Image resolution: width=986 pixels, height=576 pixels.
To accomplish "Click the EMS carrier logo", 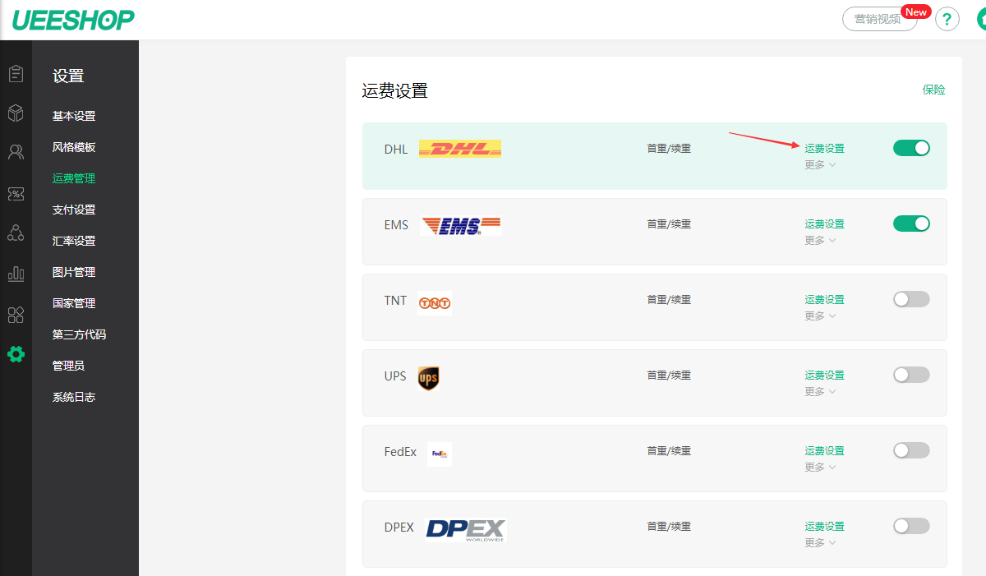I will pos(461,225).
